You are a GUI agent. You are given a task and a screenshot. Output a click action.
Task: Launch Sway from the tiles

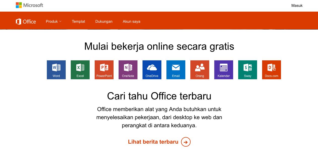click(x=248, y=70)
